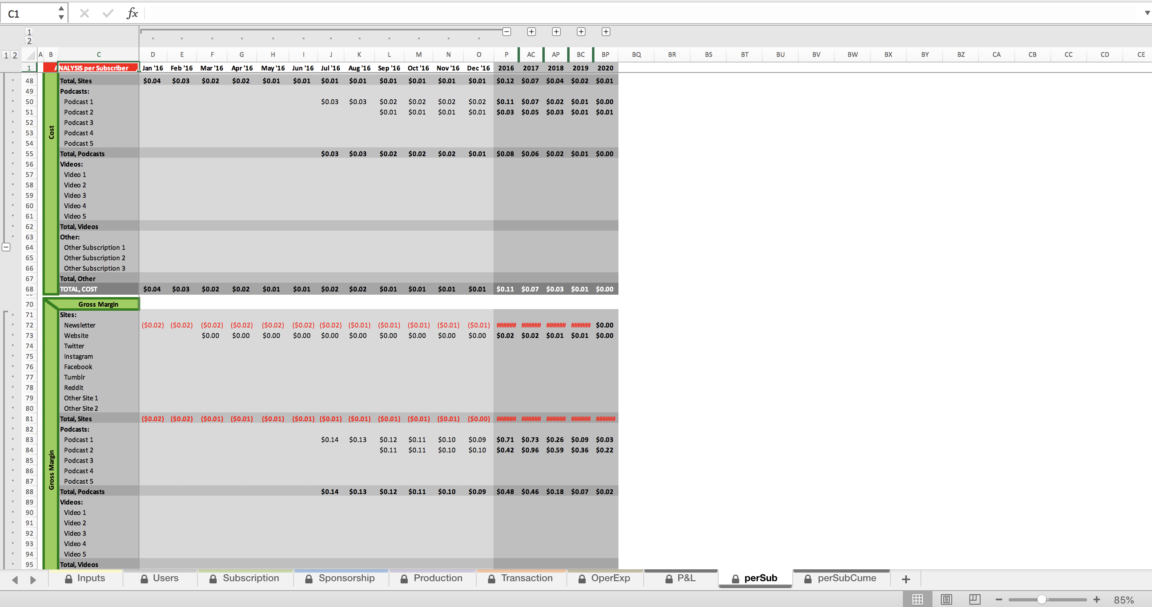Click the Newsletter row label
Viewport: 1152px width, 607px height.
pyautogui.click(x=80, y=326)
